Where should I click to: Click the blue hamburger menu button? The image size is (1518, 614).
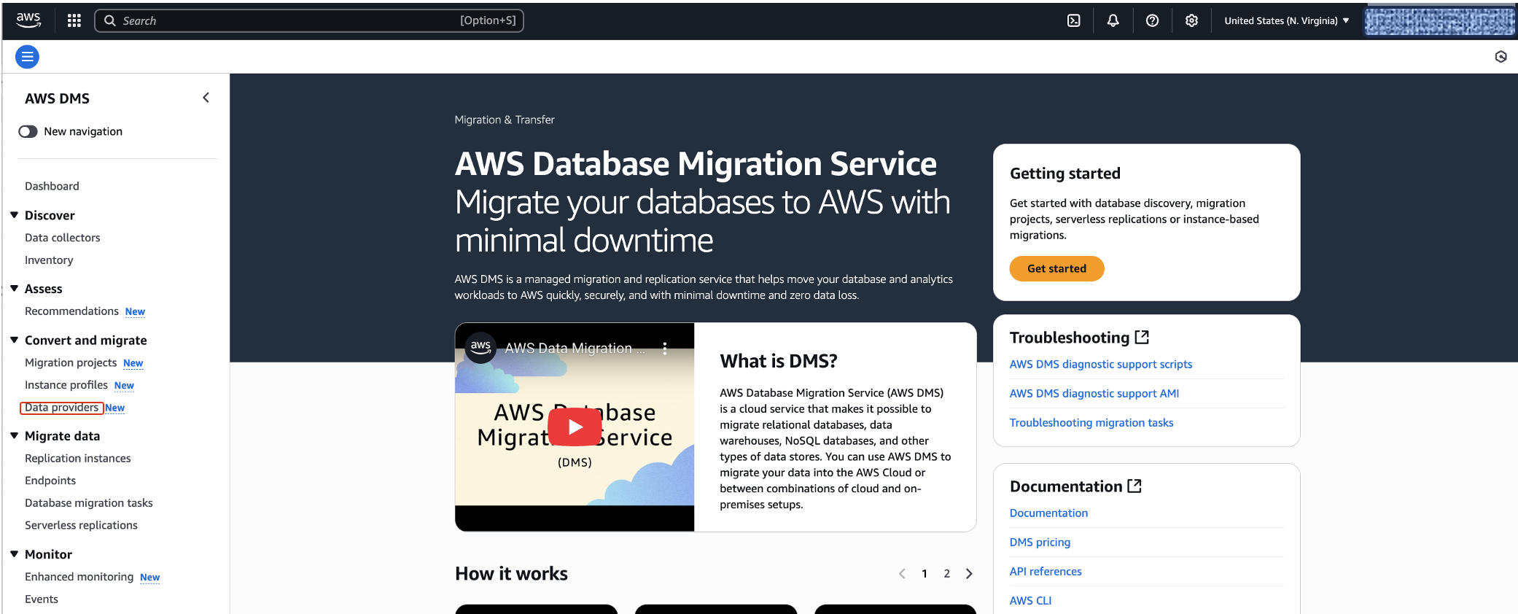point(27,57)
